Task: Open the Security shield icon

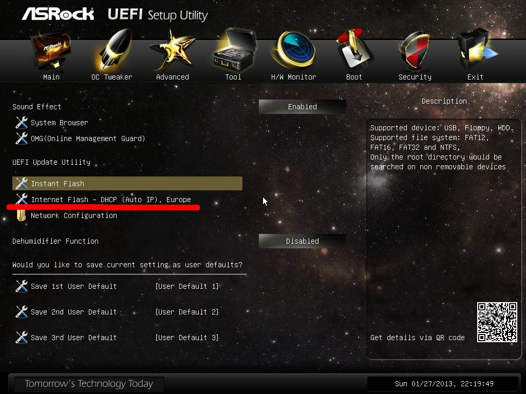Action: click(415, 50)
